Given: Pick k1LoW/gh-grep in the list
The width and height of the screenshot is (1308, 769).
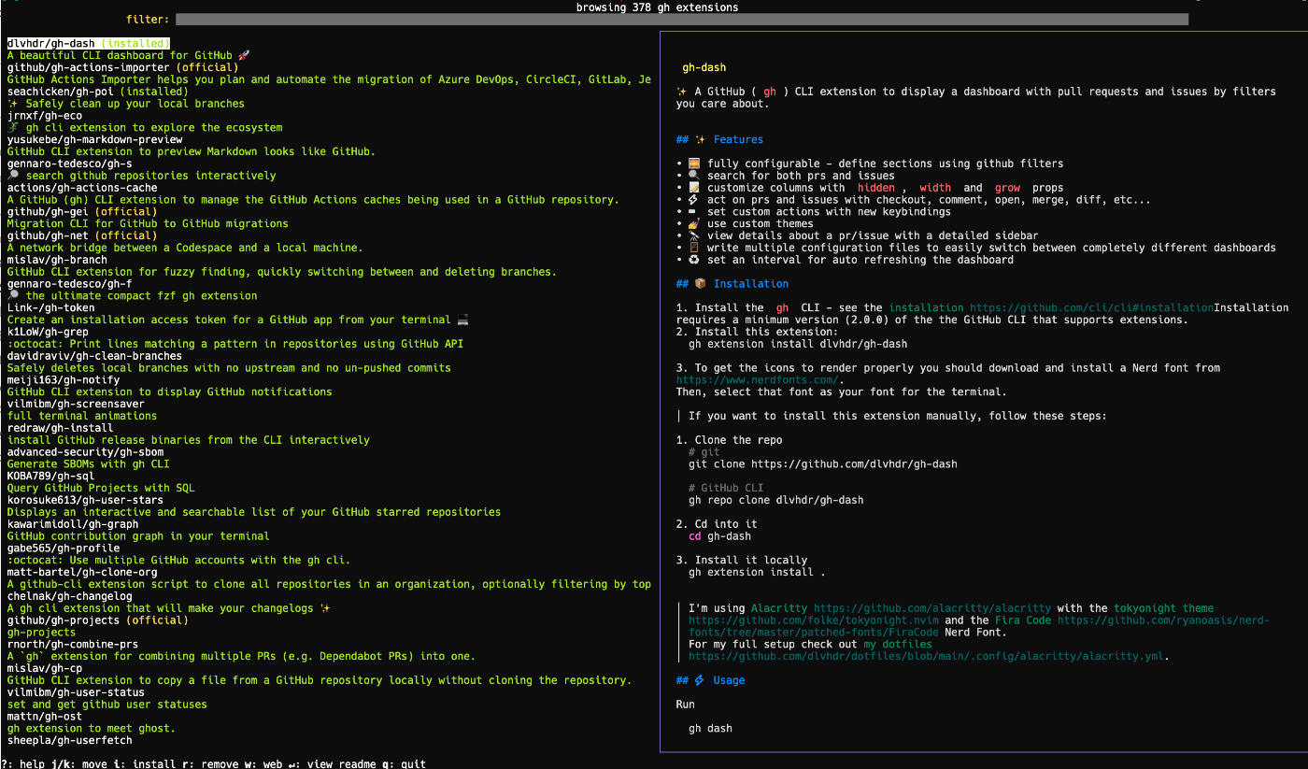Looking at the screenshot, I should click(48, 332).
